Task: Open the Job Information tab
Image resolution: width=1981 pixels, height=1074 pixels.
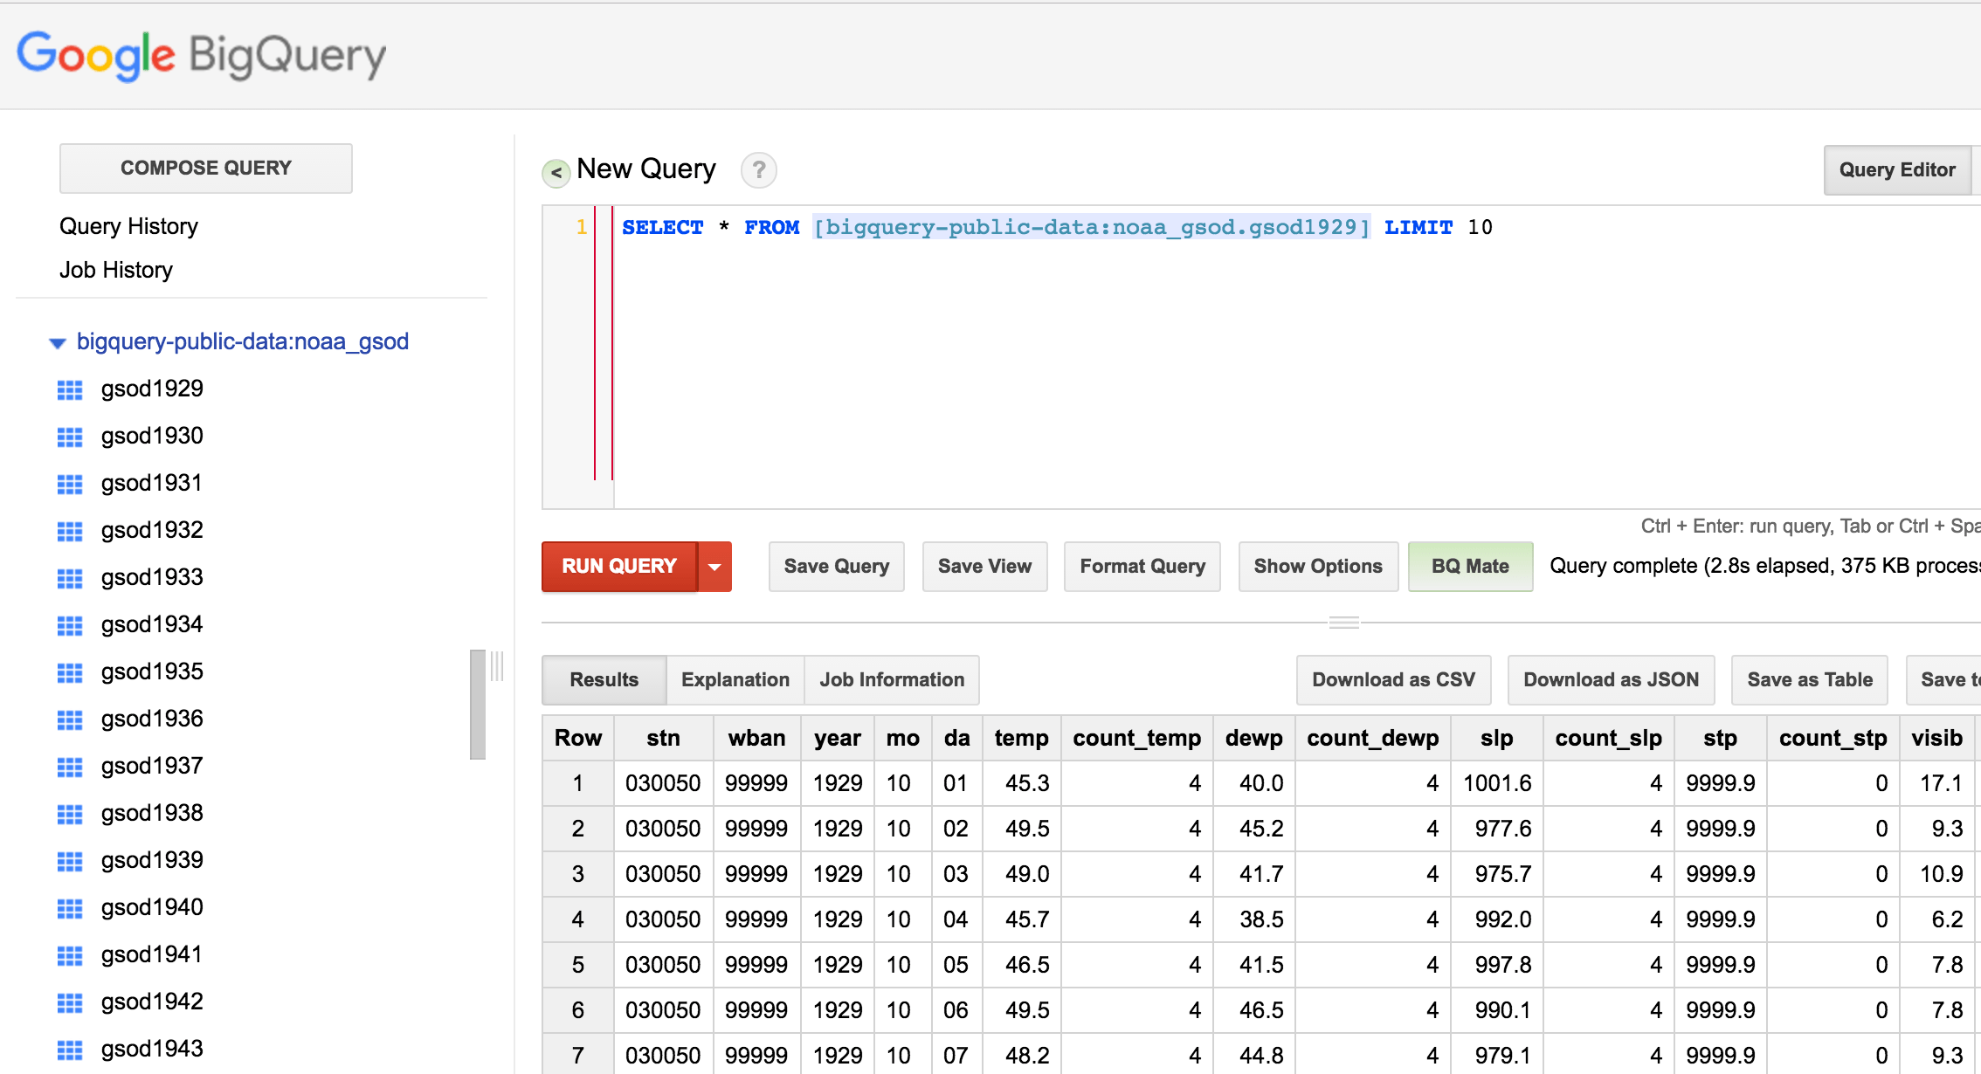Action: (x=892, y=679)
